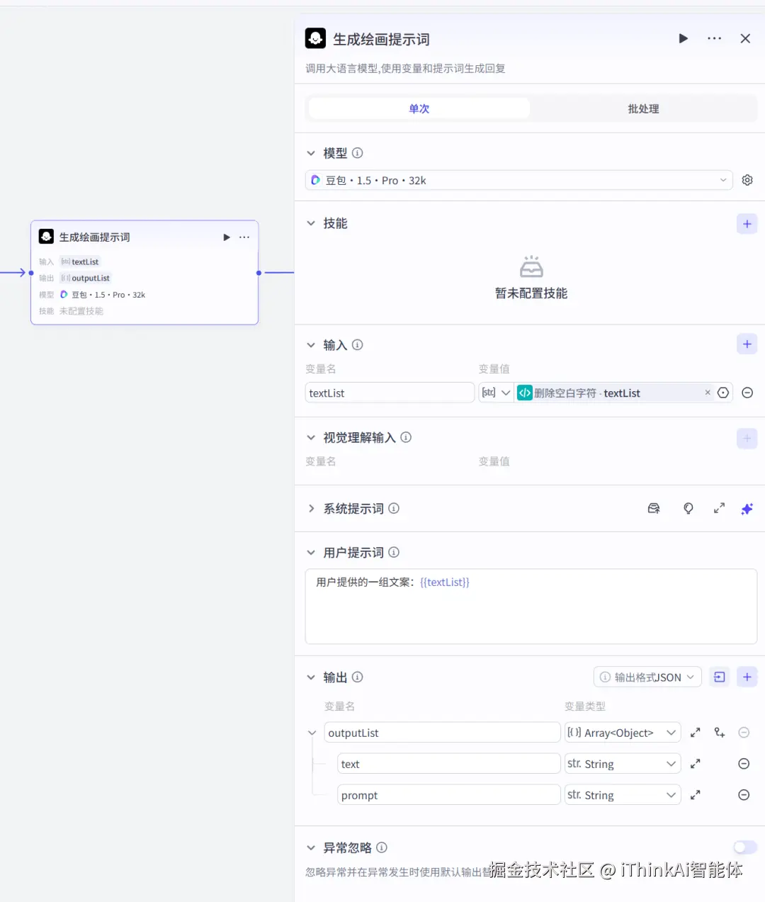Show info tooltip next to 用户提示词
Screen dimensions: 765x902
394,553
